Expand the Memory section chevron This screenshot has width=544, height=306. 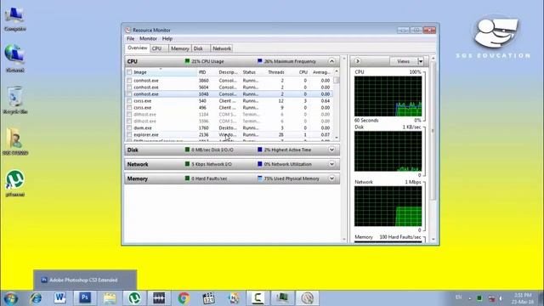click(x=331, y=178)
